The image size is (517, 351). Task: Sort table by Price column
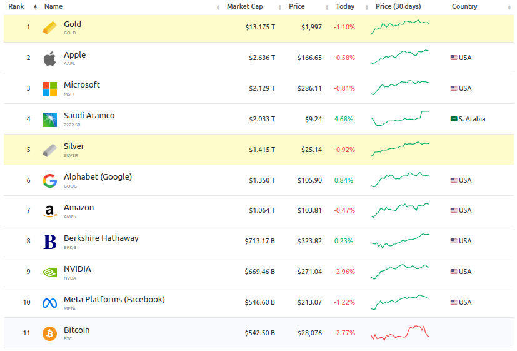coord(297,7)
